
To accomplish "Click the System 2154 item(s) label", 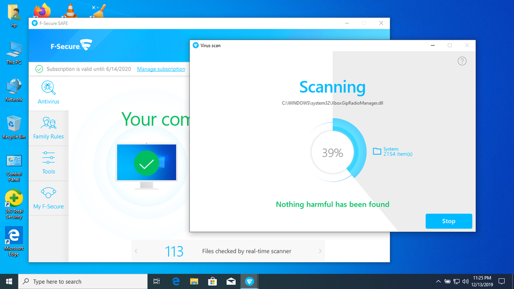I will [x=398, y=151].
